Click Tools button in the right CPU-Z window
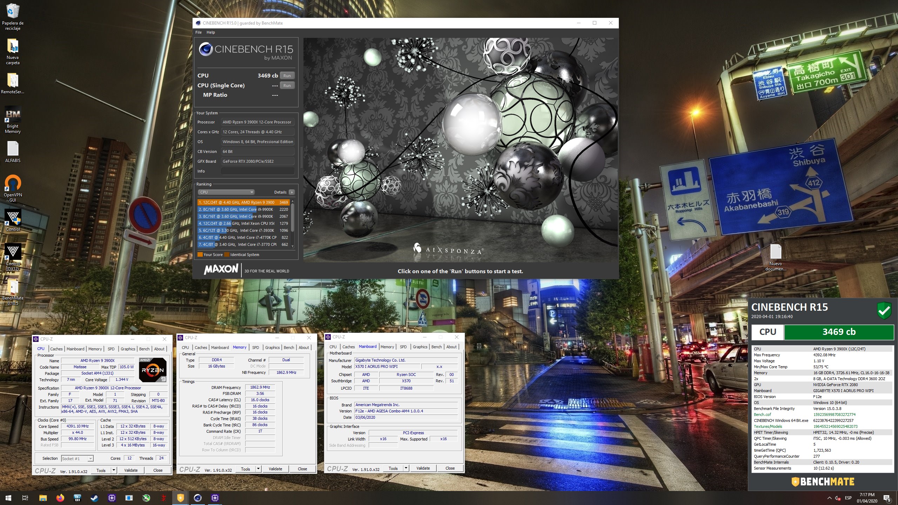 coord(393,468)
